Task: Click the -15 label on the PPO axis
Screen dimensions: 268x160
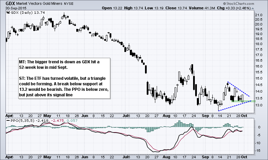Action: [258, 151]
